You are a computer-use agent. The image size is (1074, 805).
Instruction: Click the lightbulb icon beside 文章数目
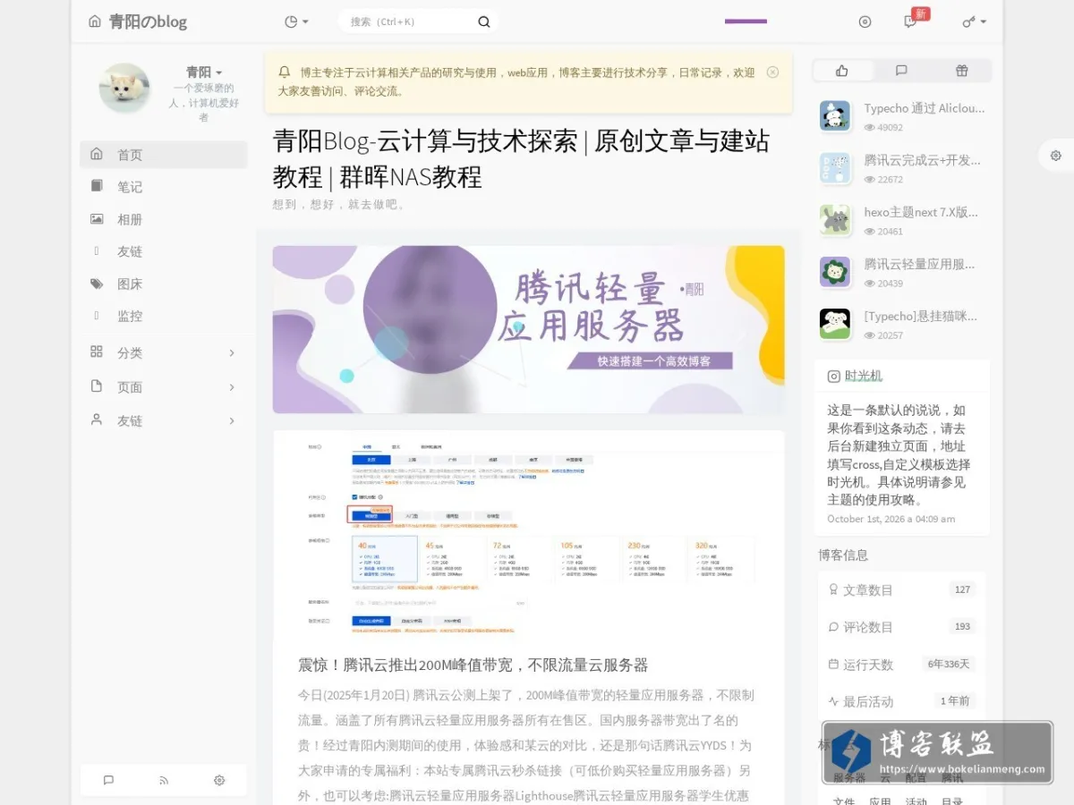833,590
